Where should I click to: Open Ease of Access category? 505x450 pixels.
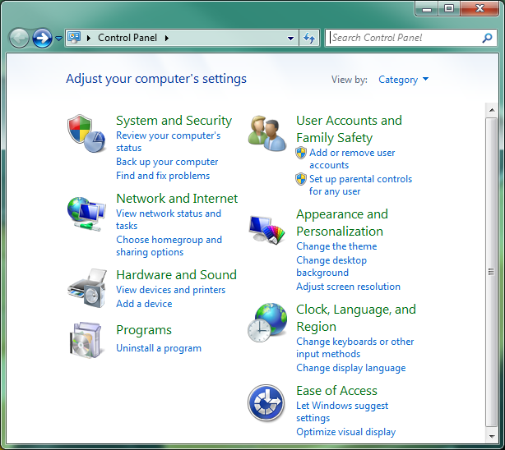click(336, 391)
